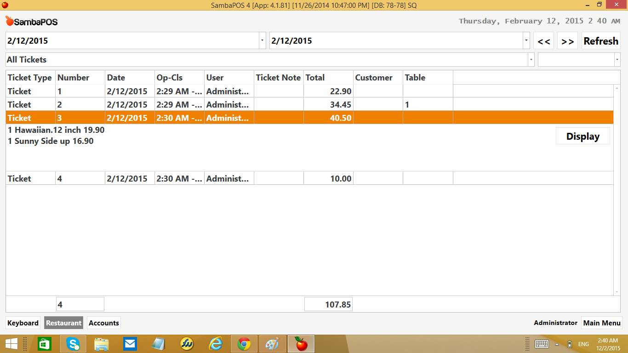
Task: Open the Mail app in the taskbar
Action: click(130, 344)
